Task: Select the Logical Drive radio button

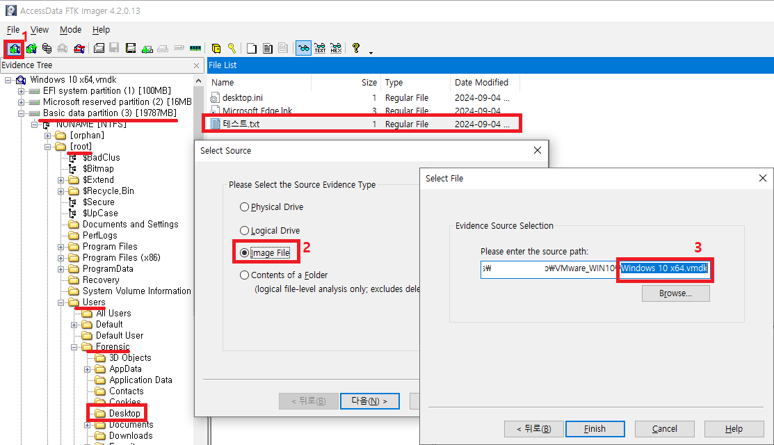Action: (x=244, y=231)
